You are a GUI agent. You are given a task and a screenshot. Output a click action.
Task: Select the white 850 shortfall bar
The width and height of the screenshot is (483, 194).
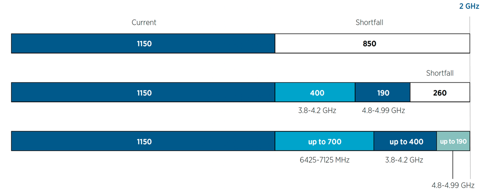pyautogui.click(x=372, y=44)
